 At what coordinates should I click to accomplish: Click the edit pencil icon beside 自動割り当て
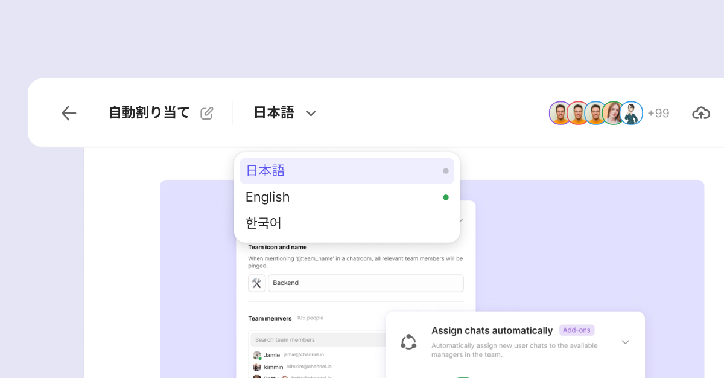pyautogui.click(x=207, y=113)
